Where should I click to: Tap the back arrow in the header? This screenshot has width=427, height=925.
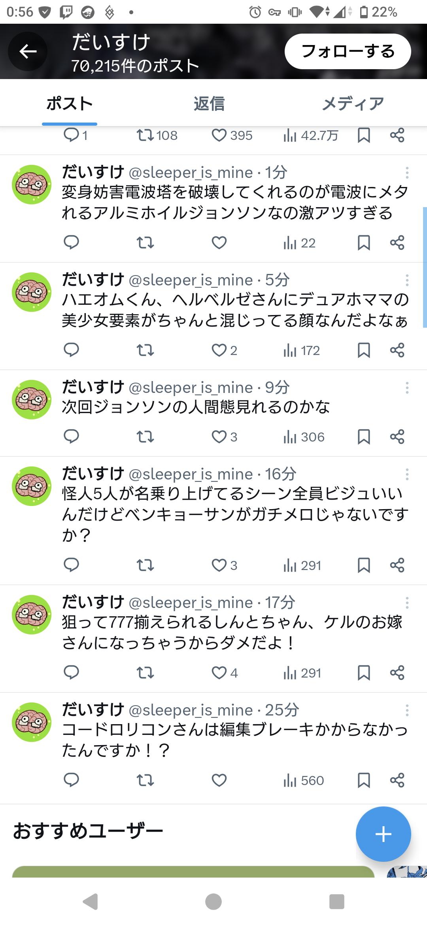click(28, 51)
